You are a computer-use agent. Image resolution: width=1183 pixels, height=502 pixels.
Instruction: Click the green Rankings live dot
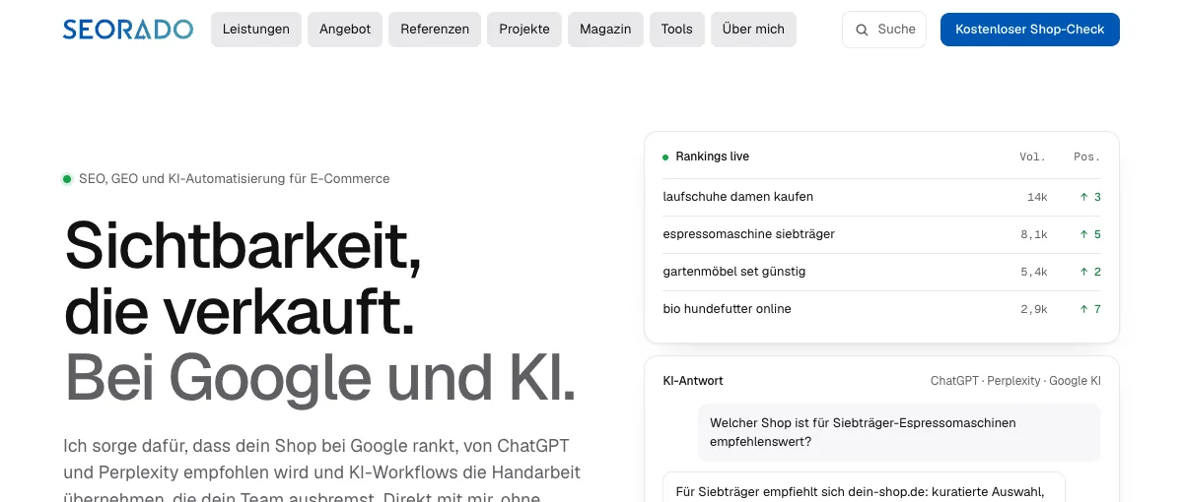pyautogui.click(x=665, y=157)
